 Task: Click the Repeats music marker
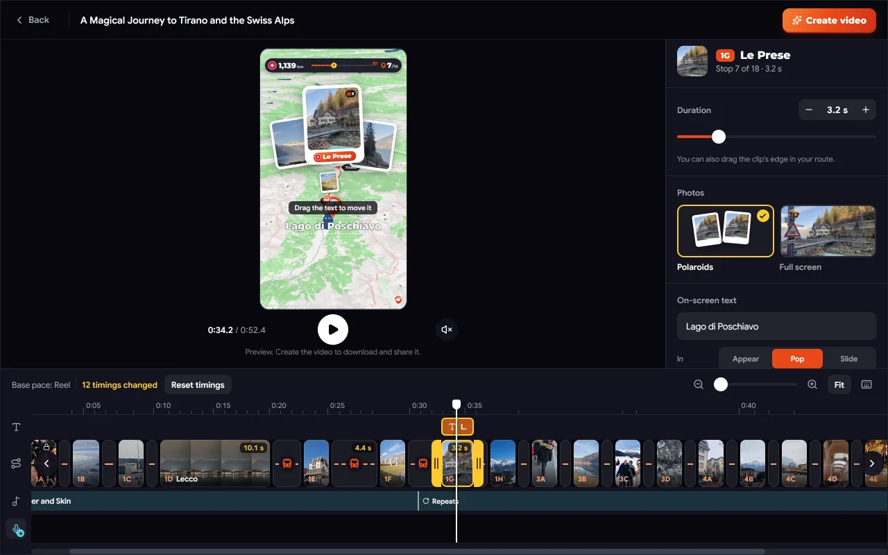pos(441,501)
